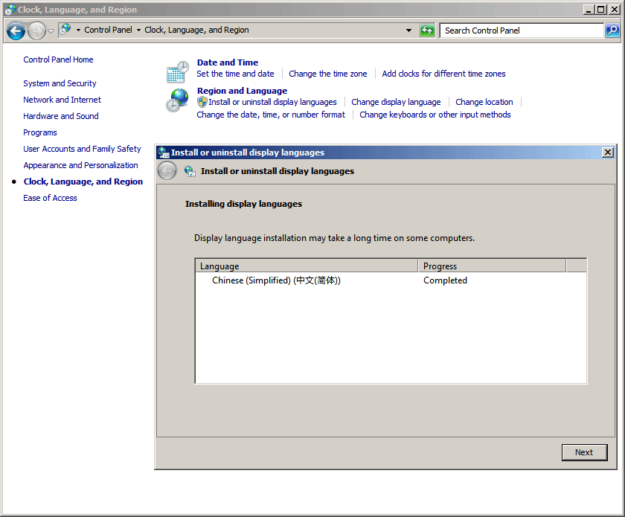
Task: Click the Date and Time clock icon
Action: [177, 71]
